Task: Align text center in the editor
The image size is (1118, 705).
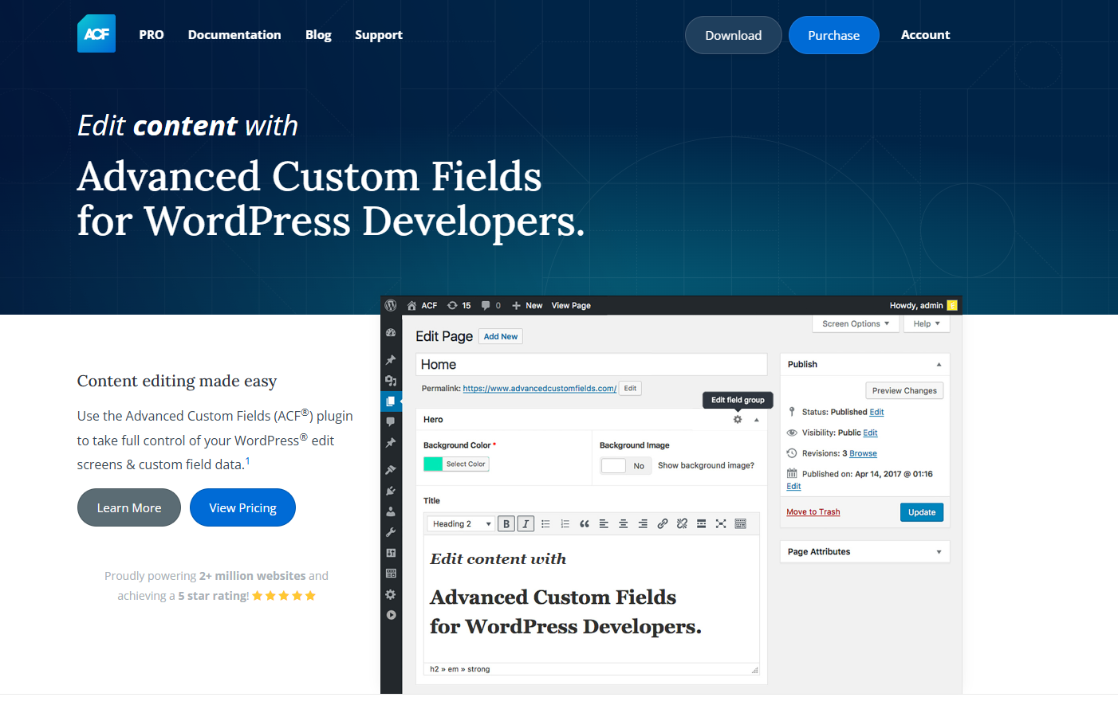Action: 624,523
